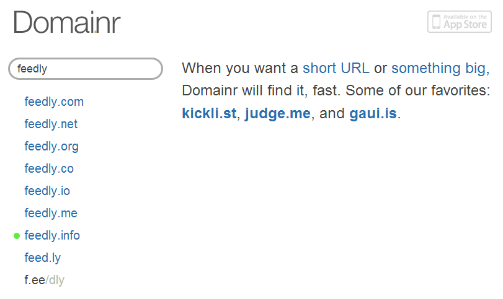The width and height of the screenshot is (503, 299).
Task: Open the gaui.is favorite link
Action: (x=373, y=113)
